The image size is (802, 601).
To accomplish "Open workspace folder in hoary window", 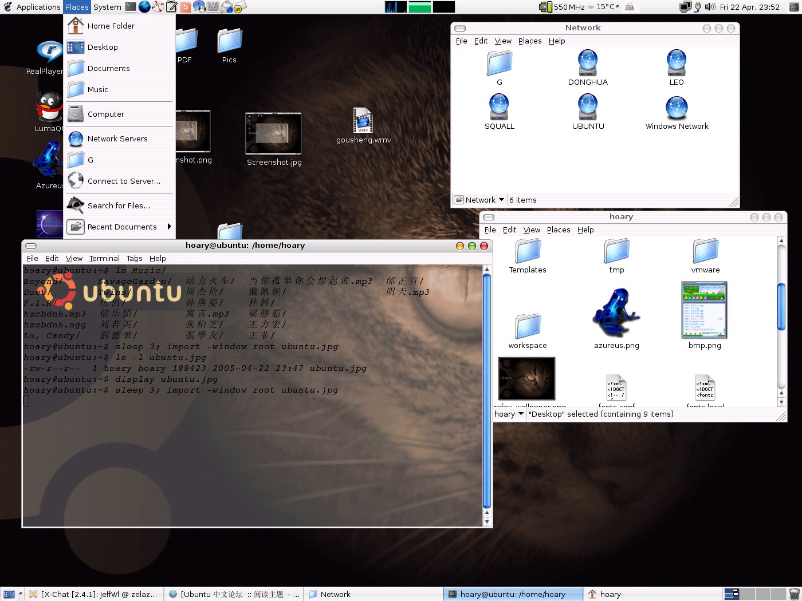I will coord(528,331).
